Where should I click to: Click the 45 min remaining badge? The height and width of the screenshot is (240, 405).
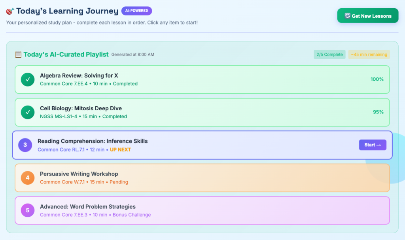tap(369, 55)
